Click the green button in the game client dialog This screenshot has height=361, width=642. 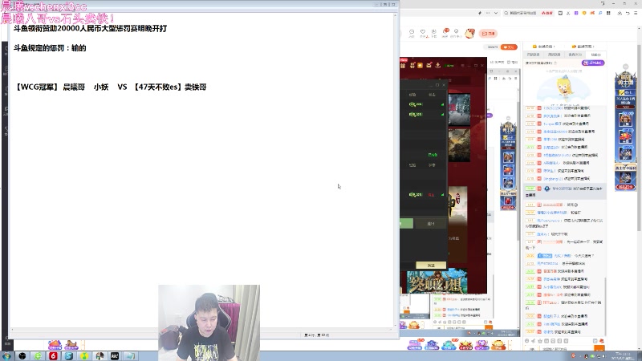pos(406,223)
